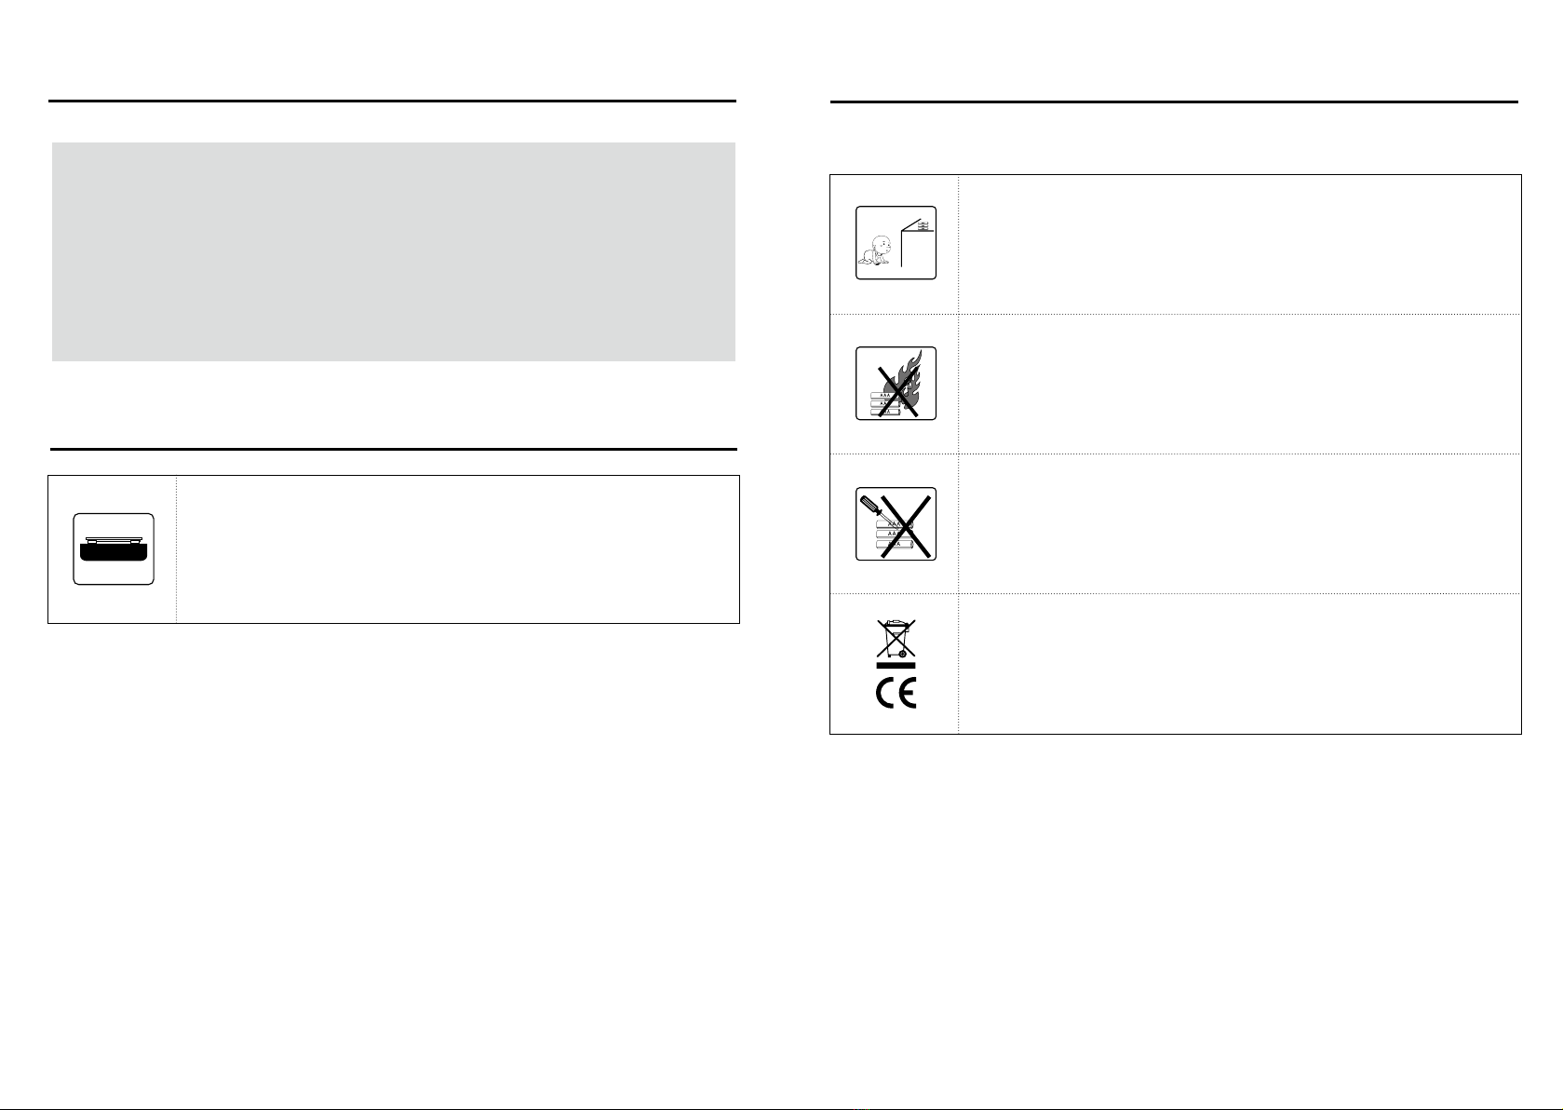Viewport: 1563px width, 1110px height.
Task: Click the horizontal rule above the gray box
Action: point(392,101)
